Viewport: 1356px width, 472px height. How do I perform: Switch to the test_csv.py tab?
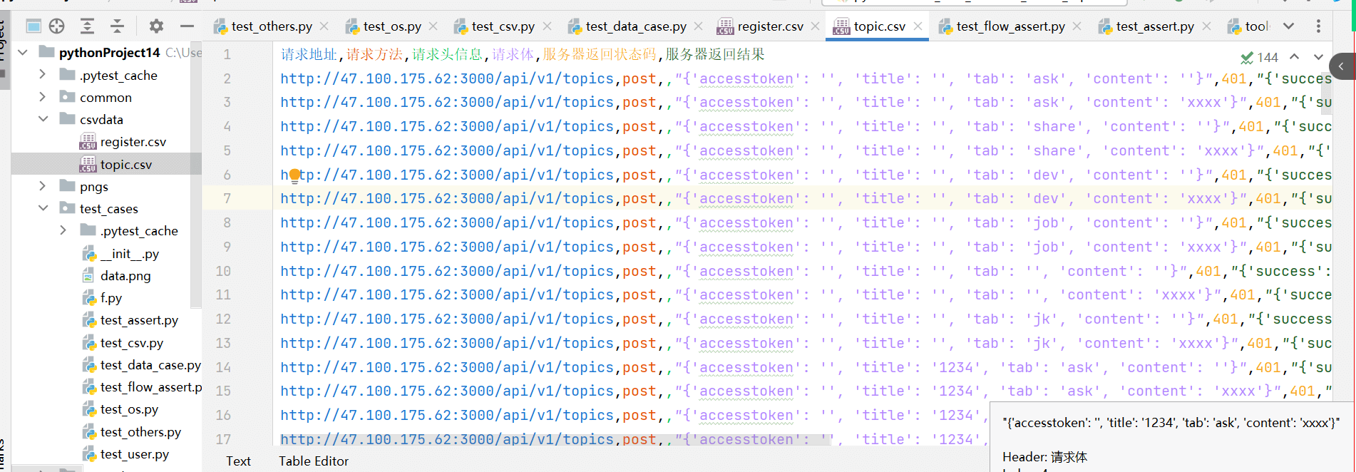(503, 26)
